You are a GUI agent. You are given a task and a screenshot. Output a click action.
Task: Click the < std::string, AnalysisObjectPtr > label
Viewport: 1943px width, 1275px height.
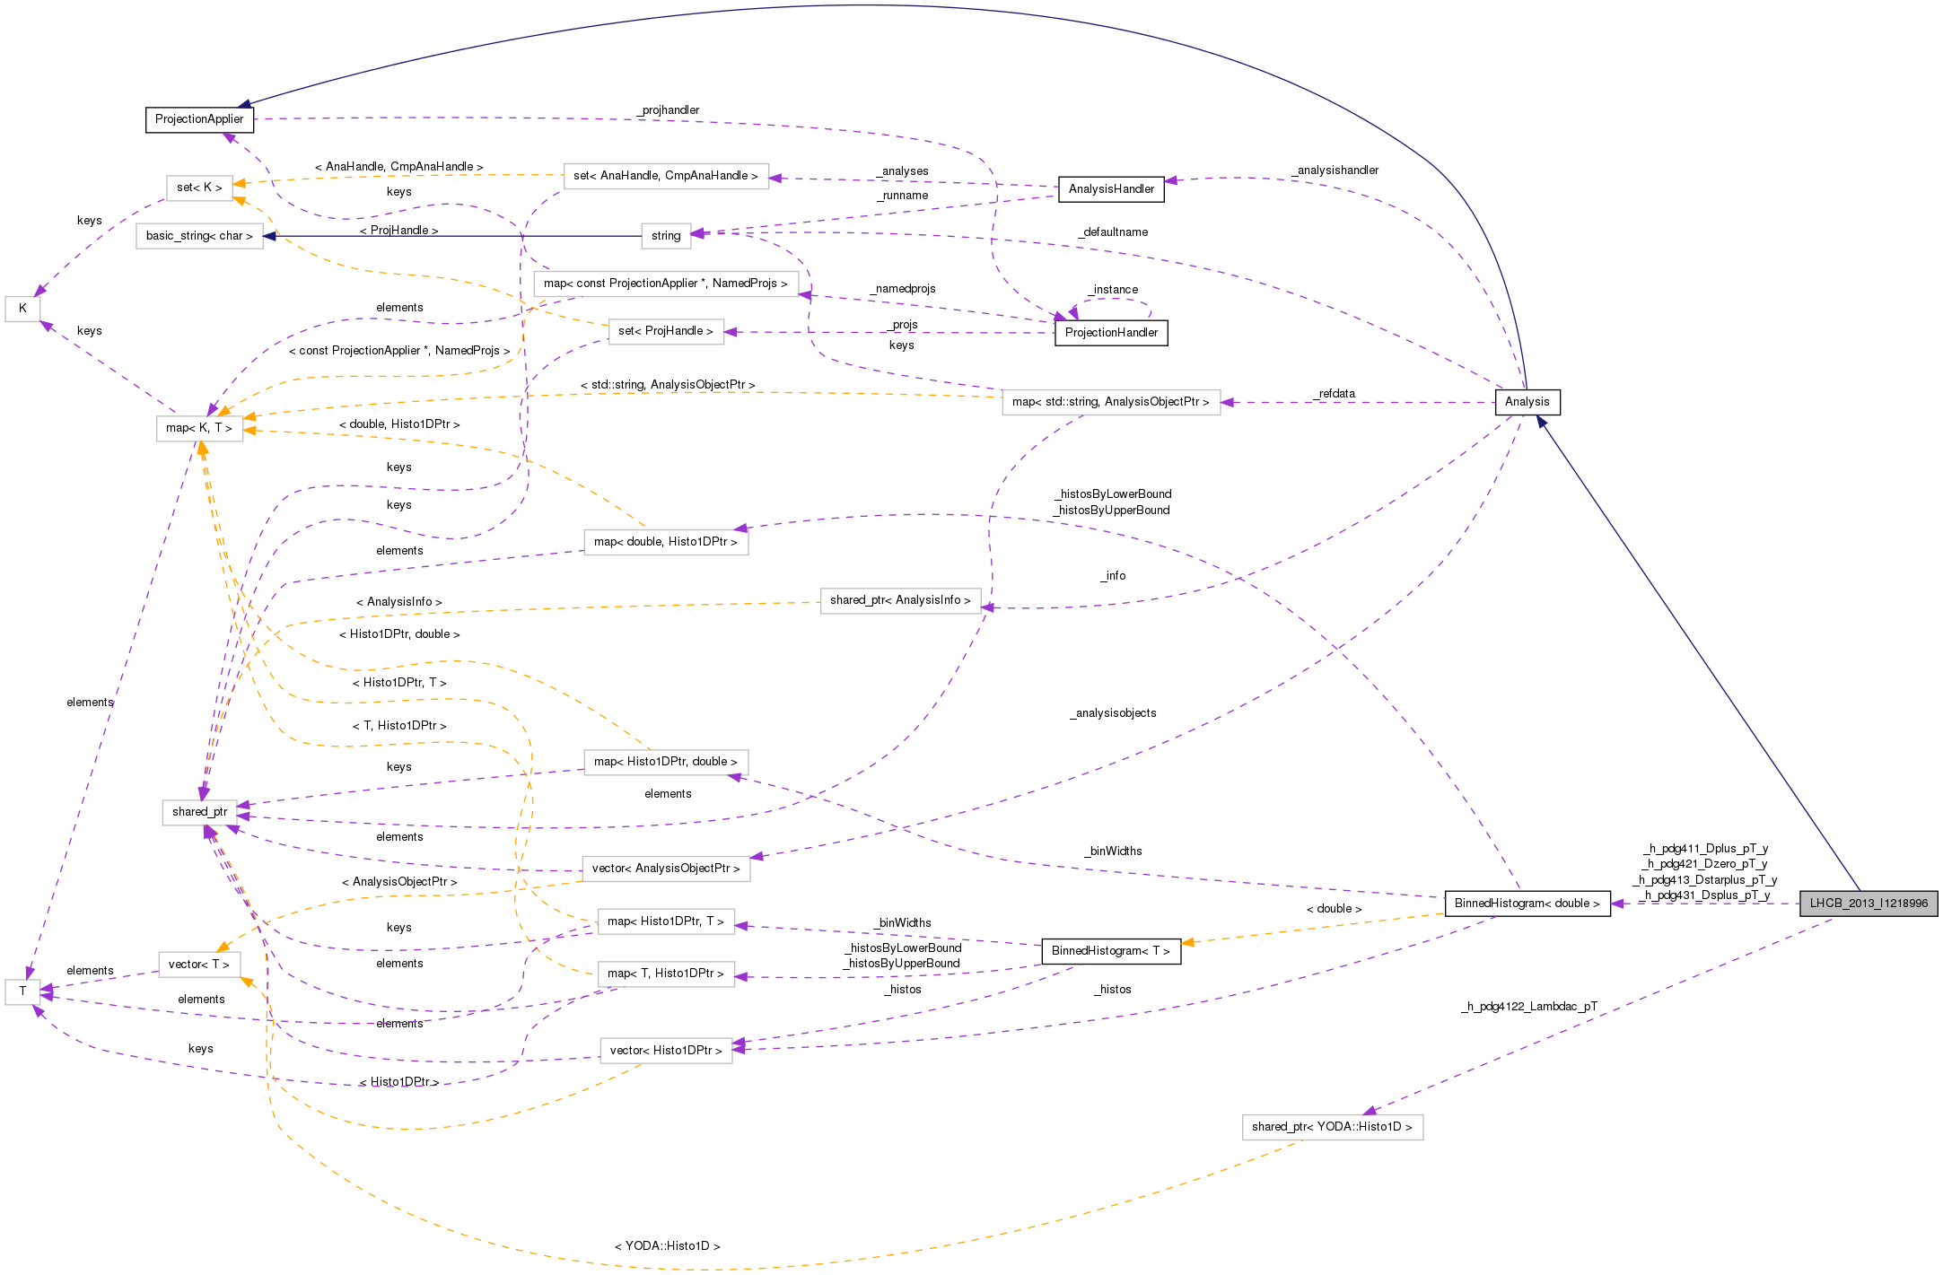[x=667, y=385]
